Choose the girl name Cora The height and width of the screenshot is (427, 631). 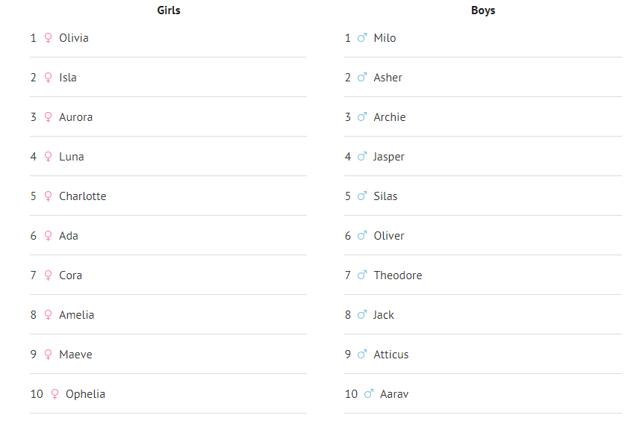click(71, 275)
